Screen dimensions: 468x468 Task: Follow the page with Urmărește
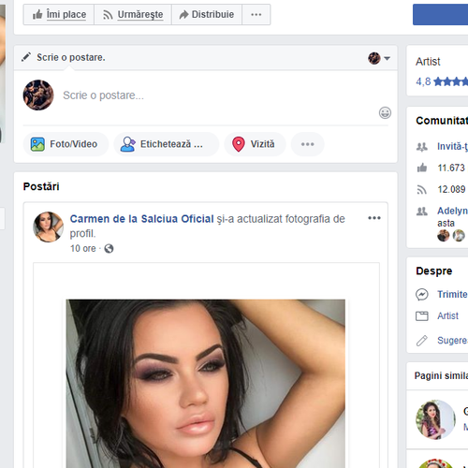coord(133,14)
